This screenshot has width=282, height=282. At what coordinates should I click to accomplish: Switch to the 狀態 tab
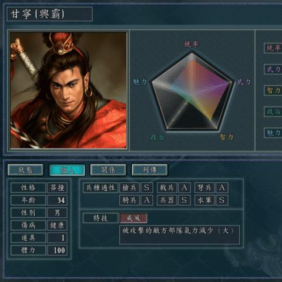pos(25,170)
